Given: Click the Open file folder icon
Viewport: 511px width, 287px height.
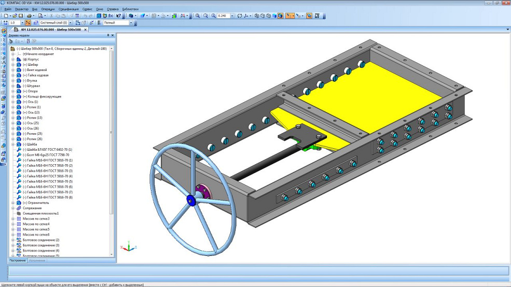Looking at the screenshot, I should [15, 16].
